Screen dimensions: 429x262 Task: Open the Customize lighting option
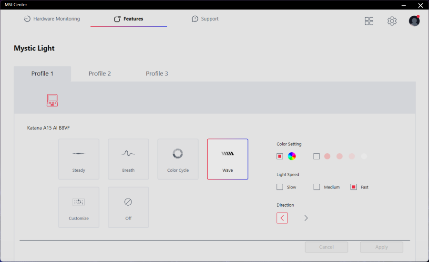coord(79,207)
